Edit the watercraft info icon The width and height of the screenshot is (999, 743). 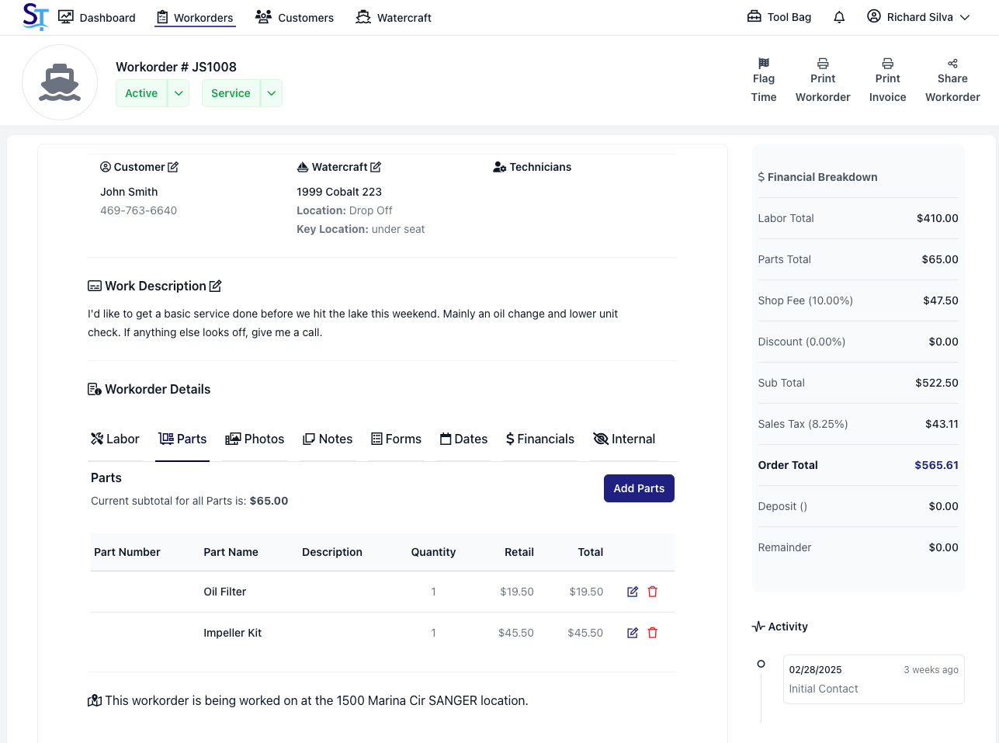[376, 167]
